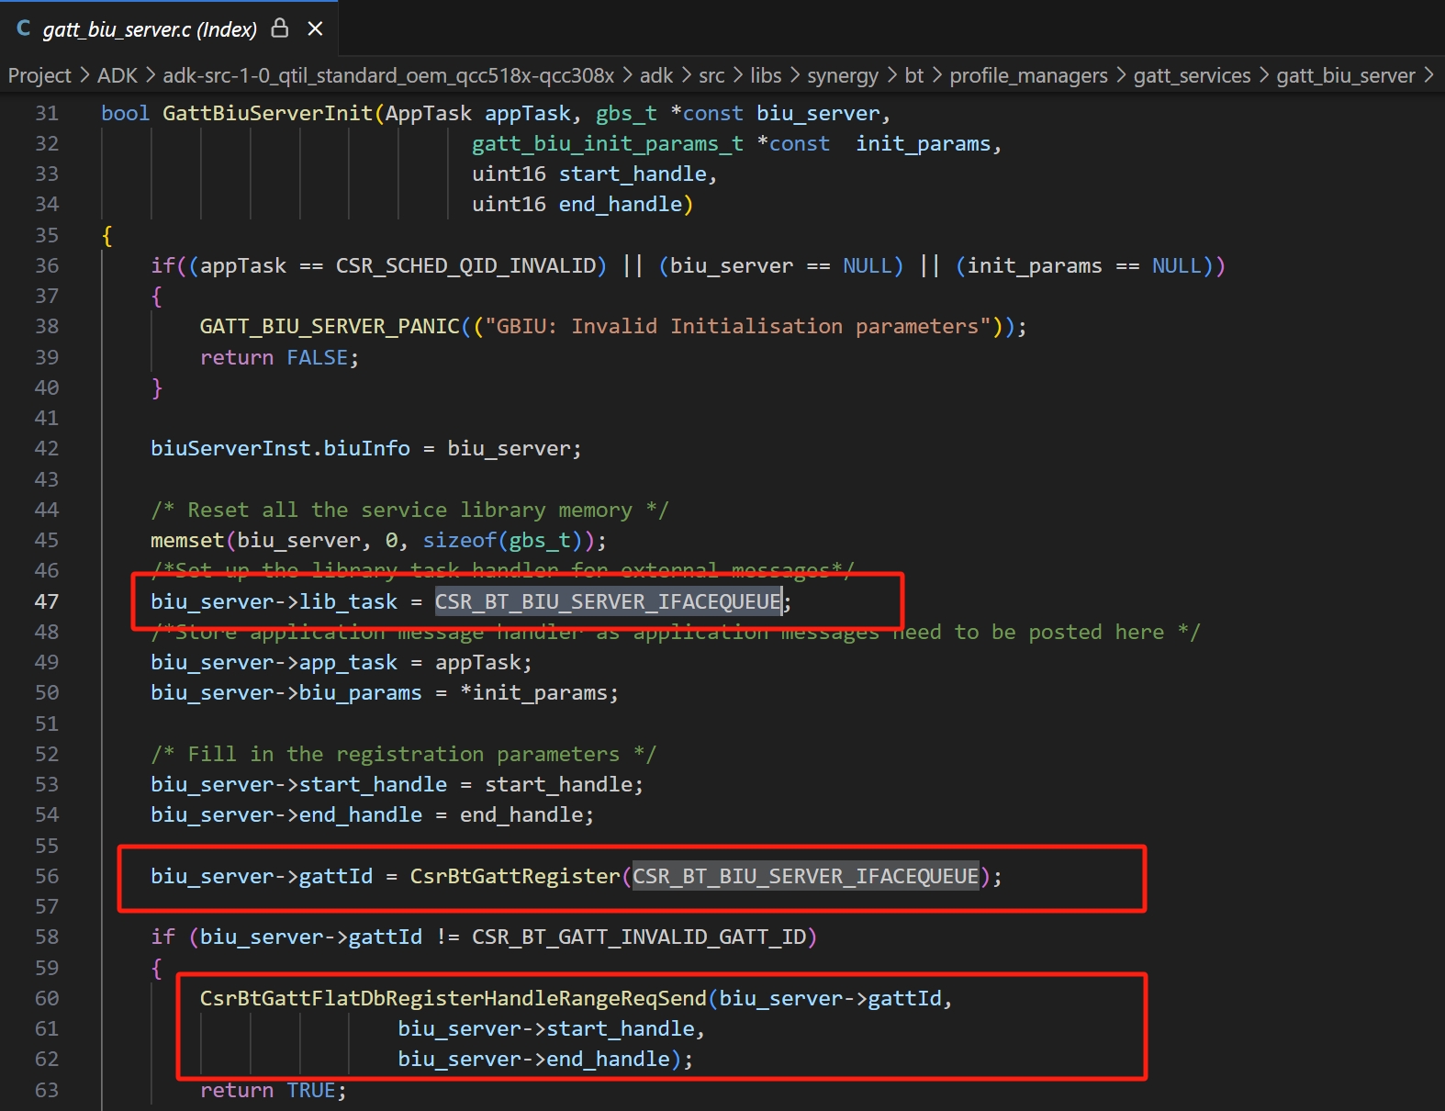Click line number 47 in the gutter
Screen dimensions: 1445x1111
coord(47,601)
